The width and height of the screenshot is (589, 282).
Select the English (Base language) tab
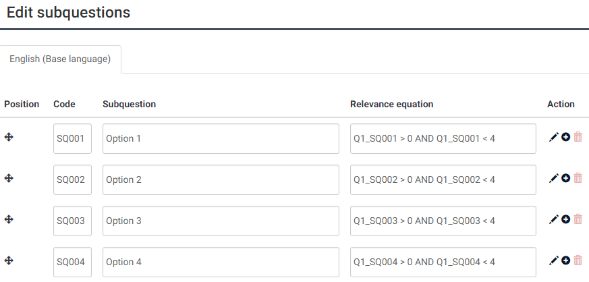[x=60, y=59]
